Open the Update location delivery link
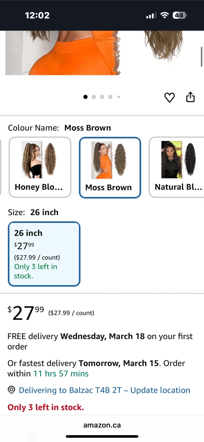This screenshot has width=204, height=442. click(x=104, y=390)
